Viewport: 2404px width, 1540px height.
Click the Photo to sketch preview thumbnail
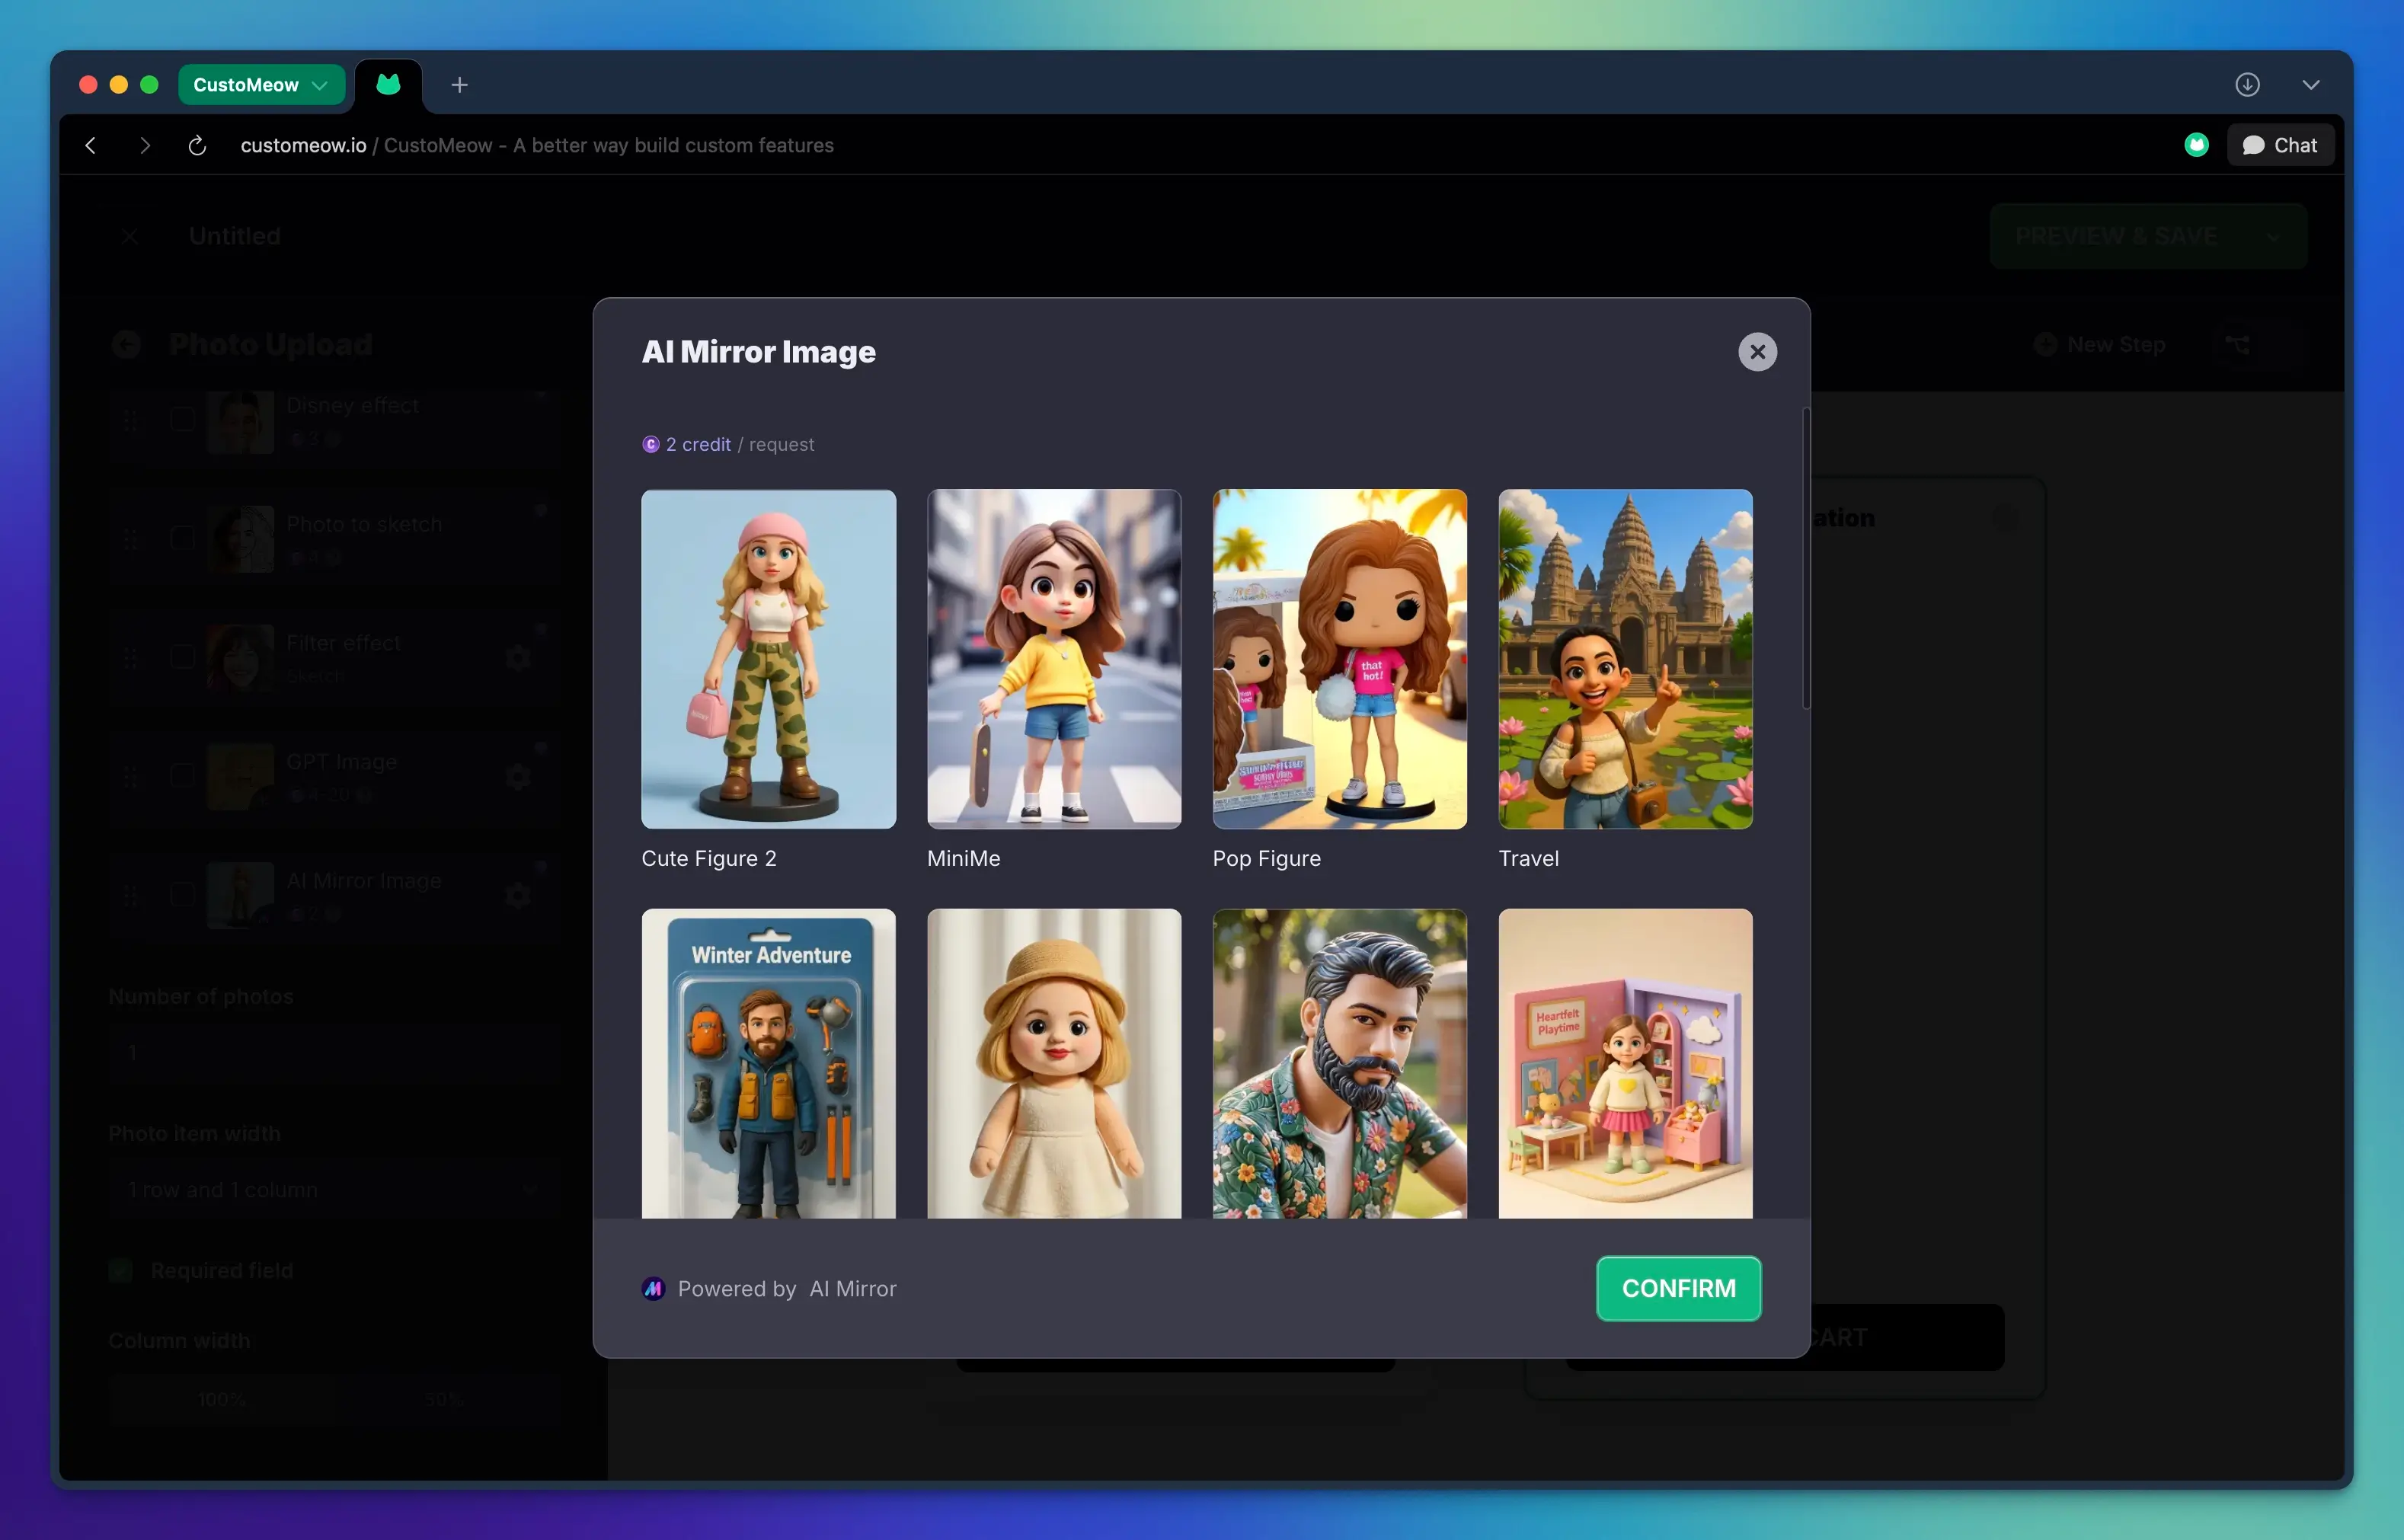(x=241, y=539)
